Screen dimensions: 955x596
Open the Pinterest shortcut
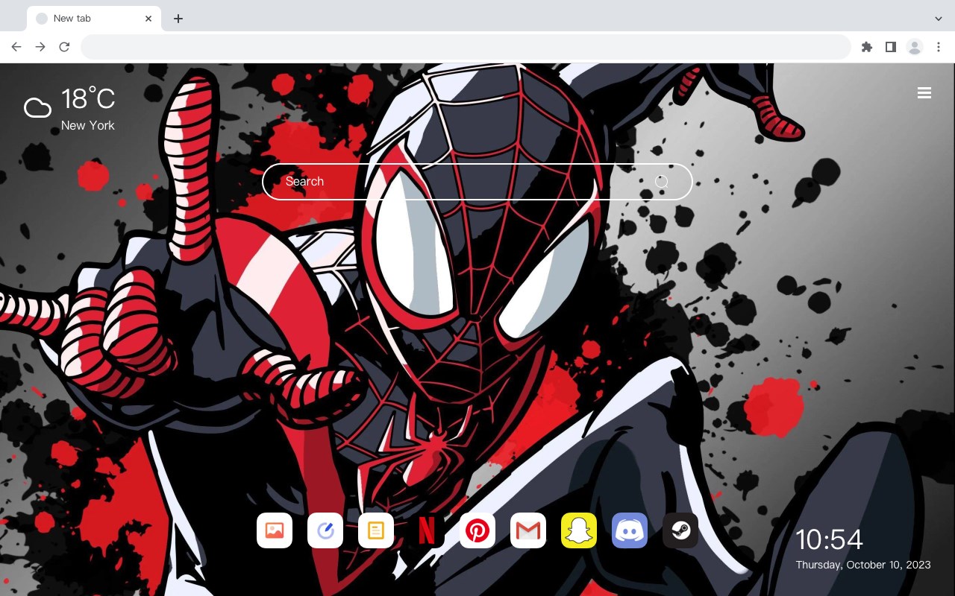tap(477, 530)
